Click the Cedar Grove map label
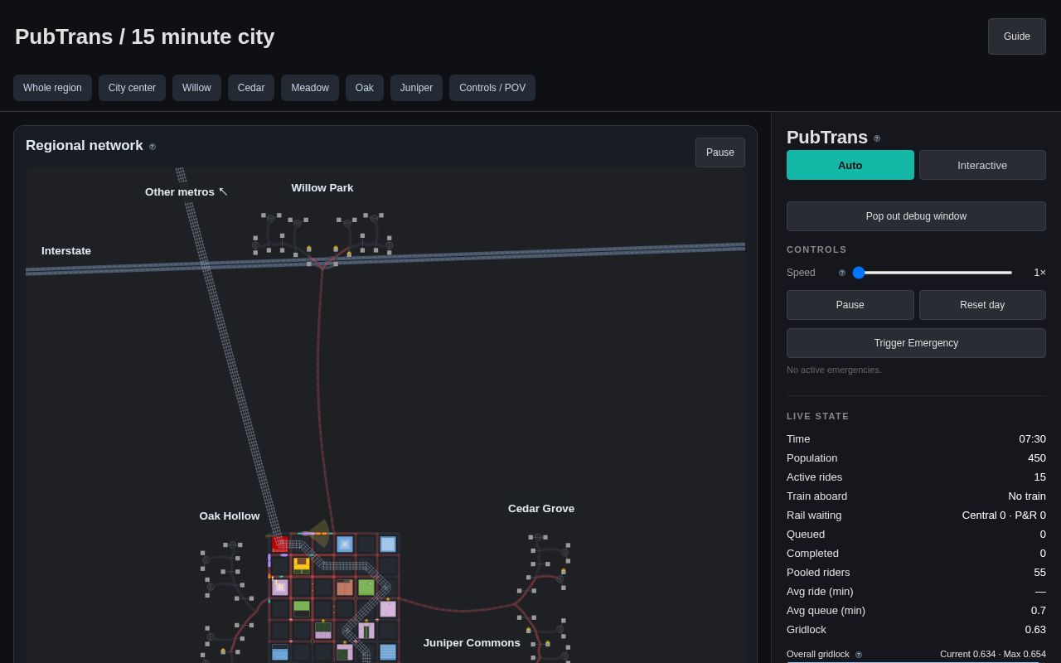This screenshot has width=1061, height=663. pyautogui.click(x=541, y=509)
